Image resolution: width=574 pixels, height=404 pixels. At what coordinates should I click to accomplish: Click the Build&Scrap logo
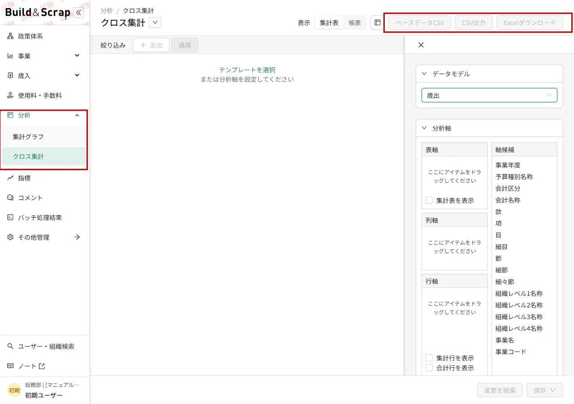[38, 13]
